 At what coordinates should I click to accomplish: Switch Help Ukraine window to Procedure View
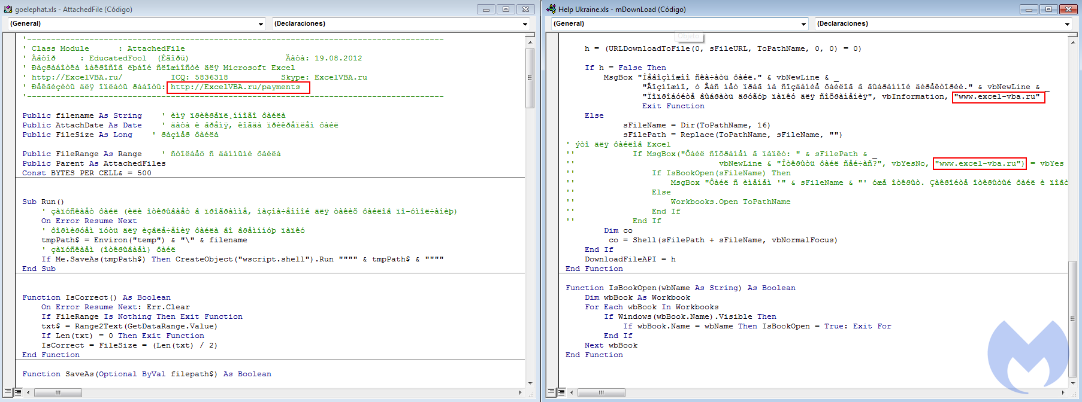(x=551, y=392)
